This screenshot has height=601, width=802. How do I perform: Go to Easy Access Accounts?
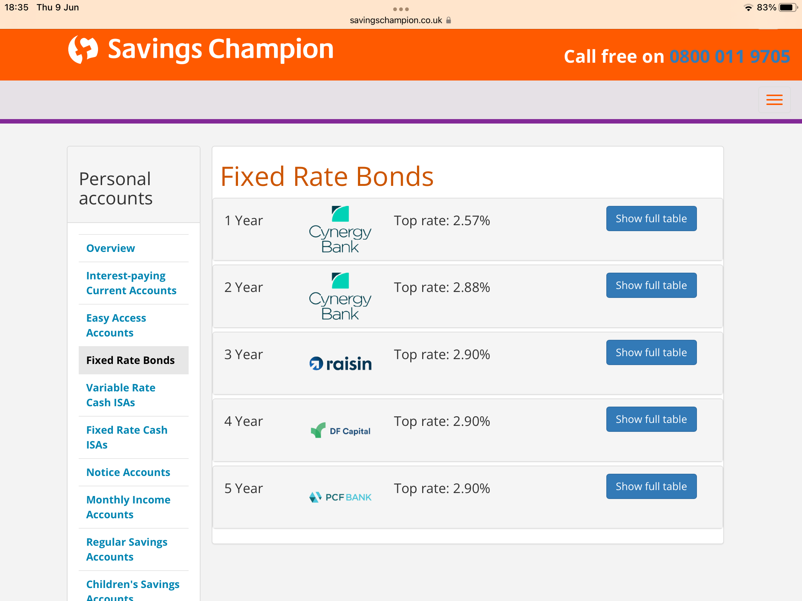(116, 325)
